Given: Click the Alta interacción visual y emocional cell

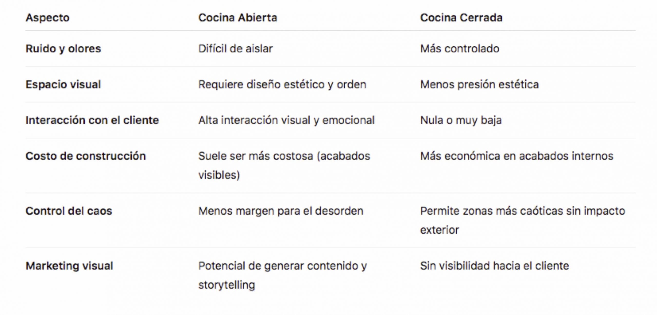Looking at the screenshot, I should point(286,120).
